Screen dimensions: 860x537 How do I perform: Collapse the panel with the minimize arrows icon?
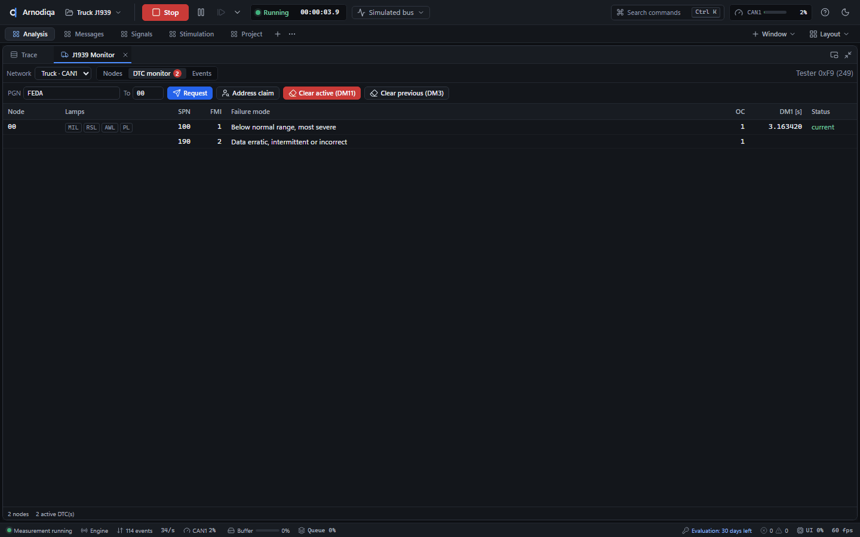(x=848, y=55)
